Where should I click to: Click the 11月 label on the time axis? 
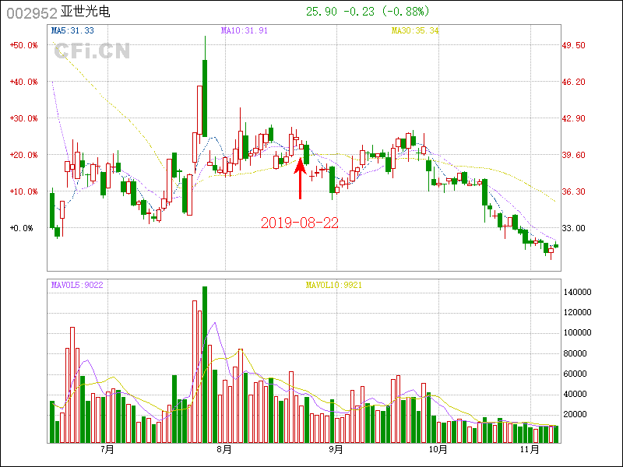(530, 449)
